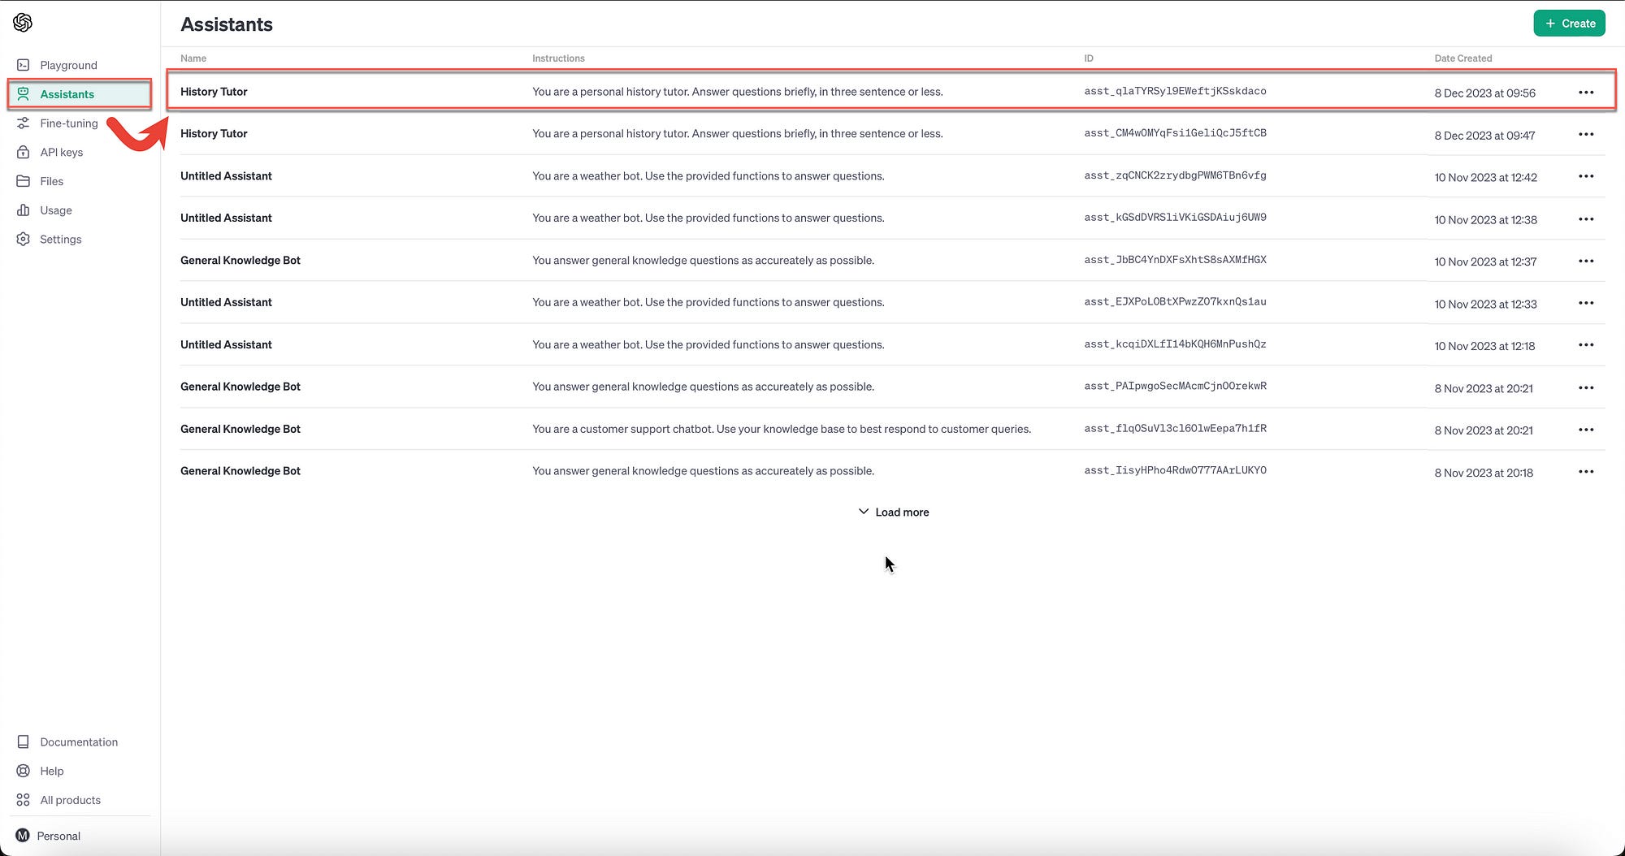Open options menu for last General Knowledge Bot
The width and height of the screenshot is (1625, 856).
1587,470
